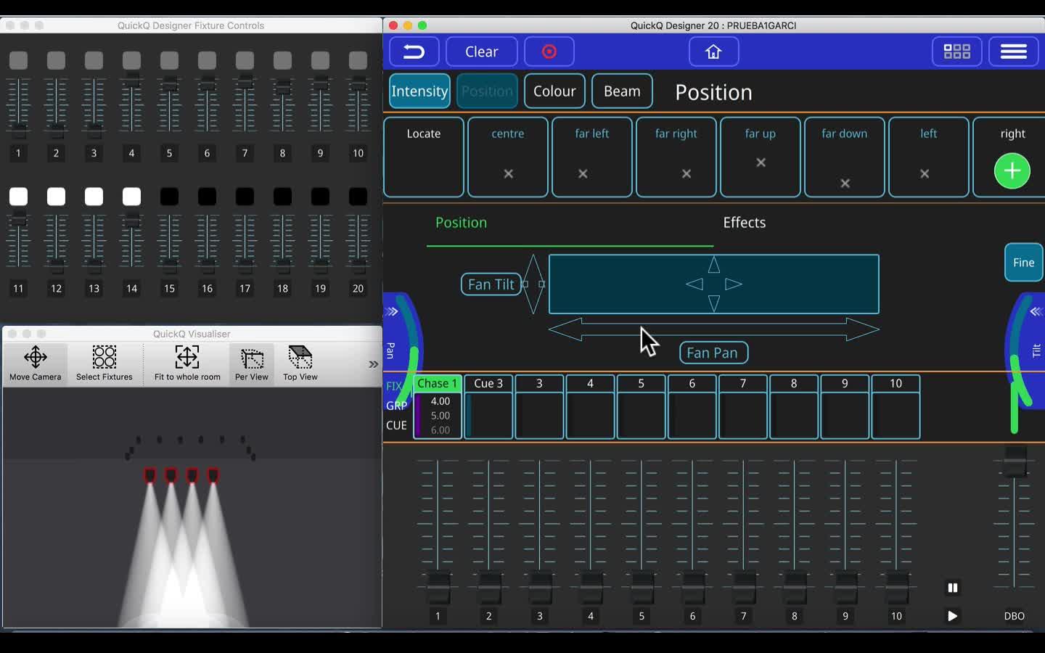The image size is (1045, 653).
Task: Collapse the right Tilt wheel panel
Action: (1035, 312)
